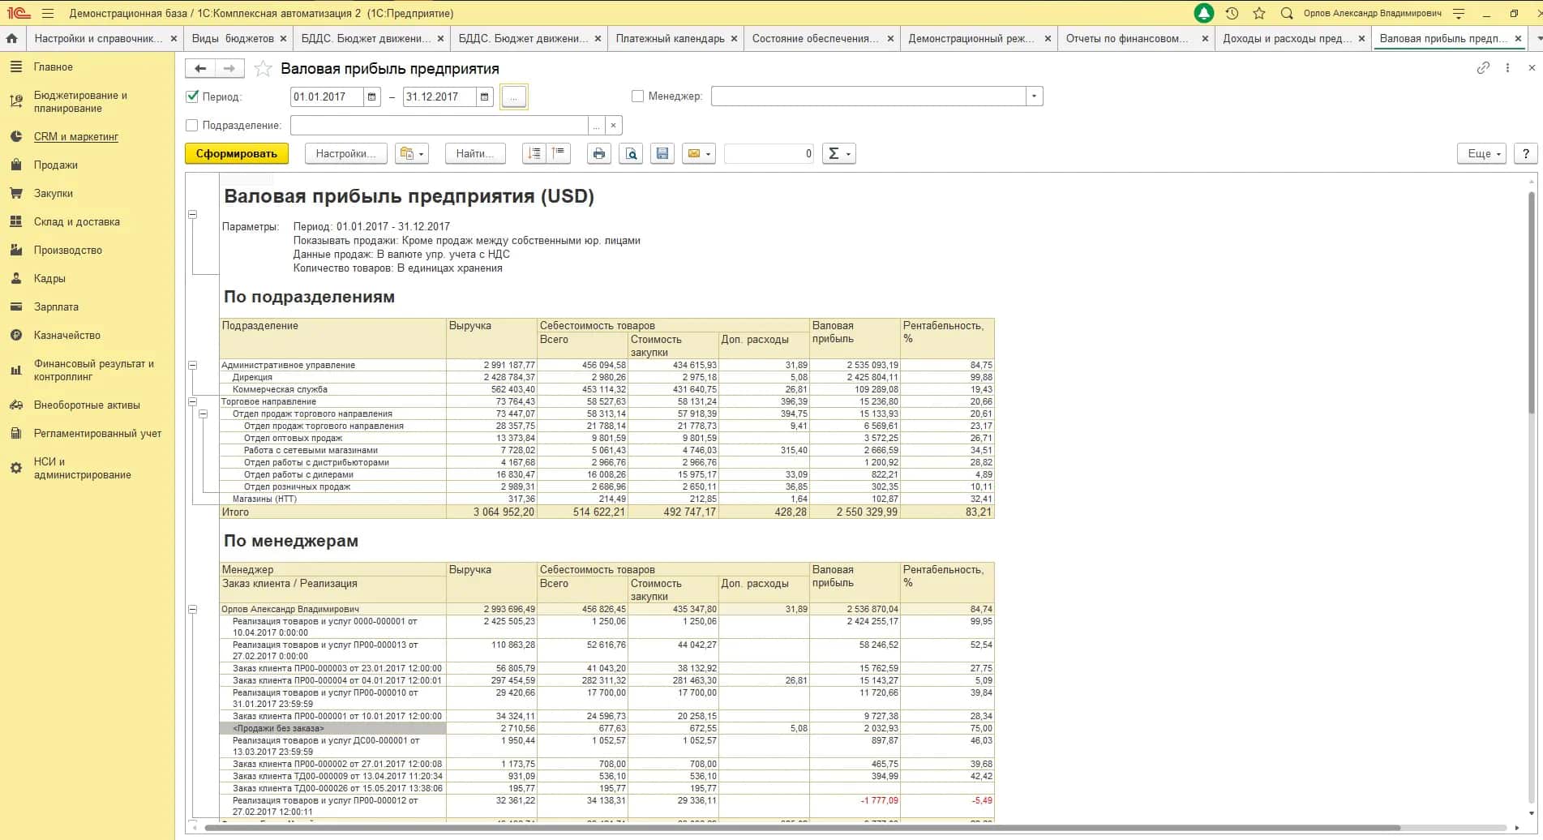Clear Подразделение field with X
This screenshot has height=840, width=1543.
point(614,126)
